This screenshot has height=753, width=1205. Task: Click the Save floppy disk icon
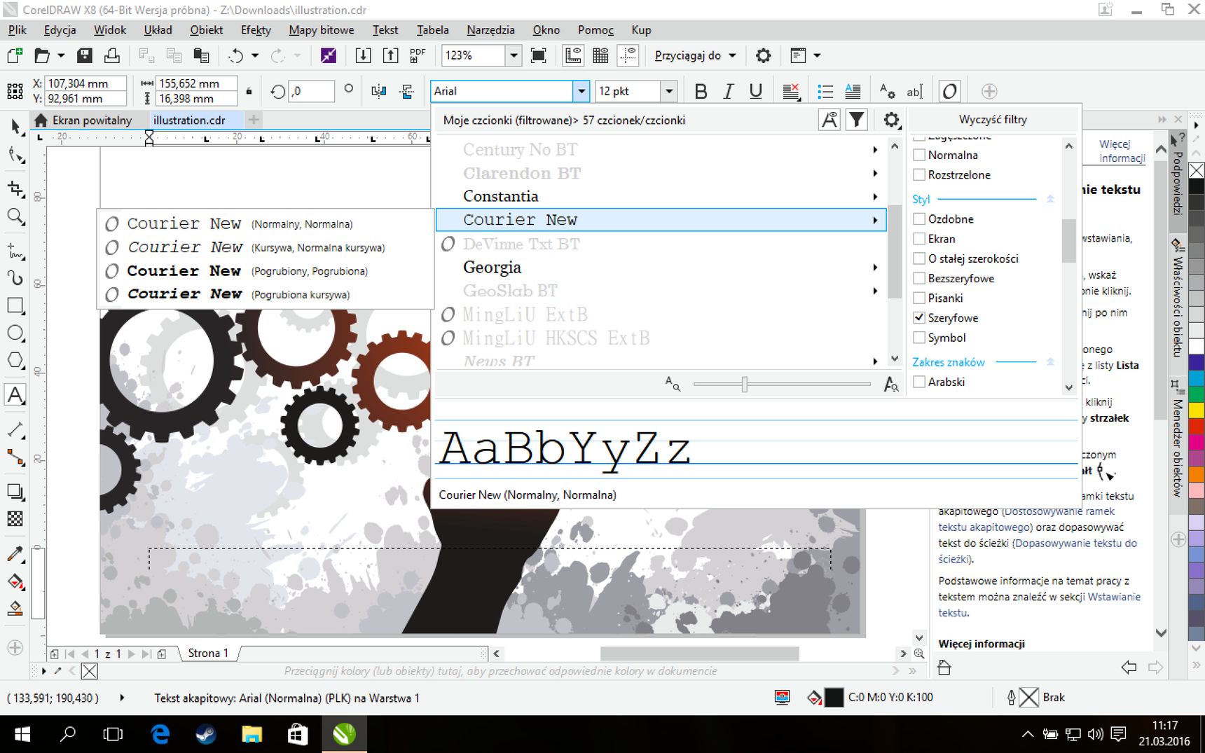pyautogui.click(x=85, y=55)
